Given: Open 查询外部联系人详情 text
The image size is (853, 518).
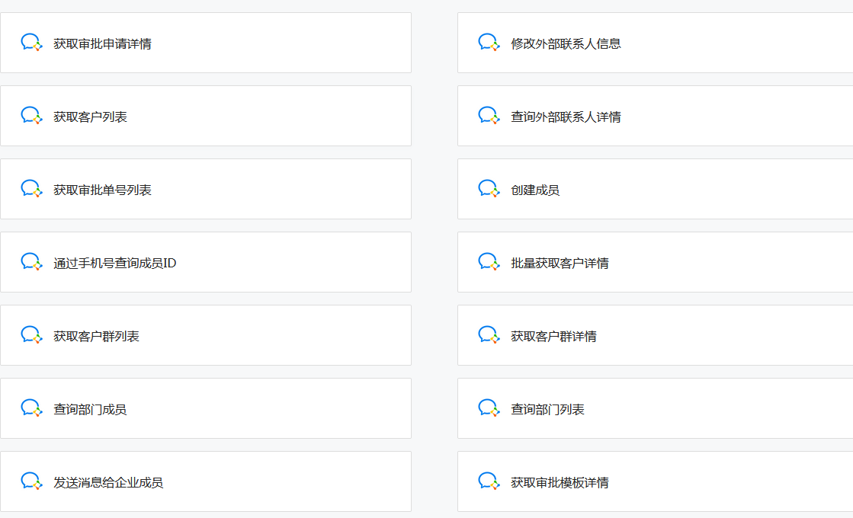Looking at the screenshot, I should pyautogui.click(x=566, y=117).
